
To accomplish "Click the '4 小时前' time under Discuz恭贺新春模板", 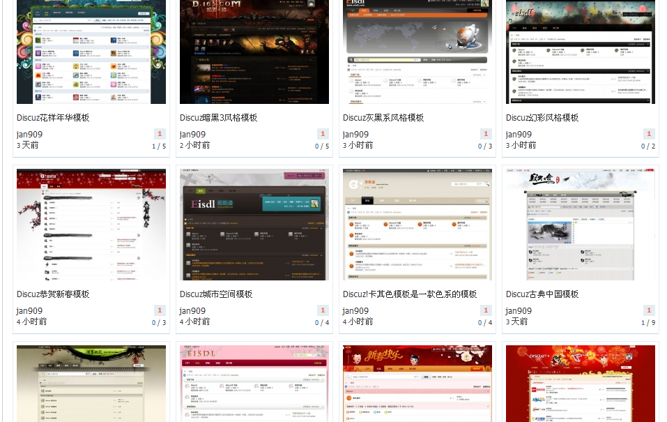I will tap(32, 322).
